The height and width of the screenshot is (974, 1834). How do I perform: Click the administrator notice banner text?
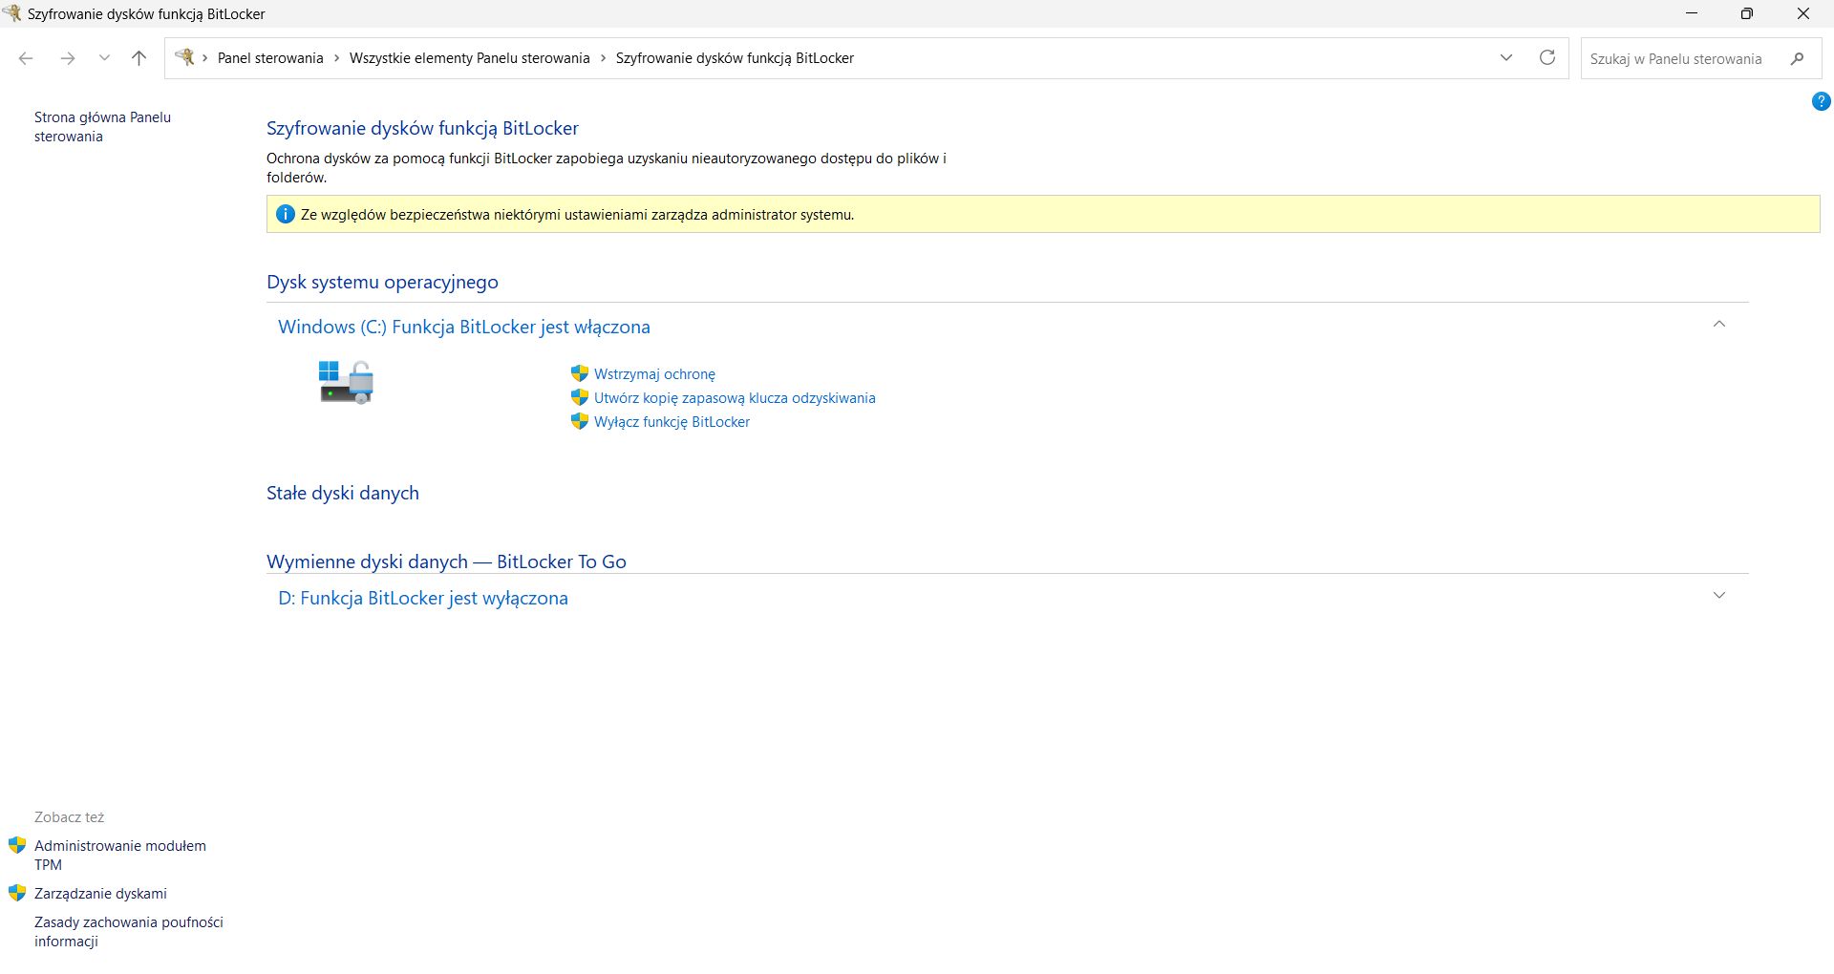click(x=577, y=215)
